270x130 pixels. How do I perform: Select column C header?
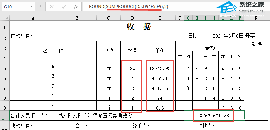[108, 18]
